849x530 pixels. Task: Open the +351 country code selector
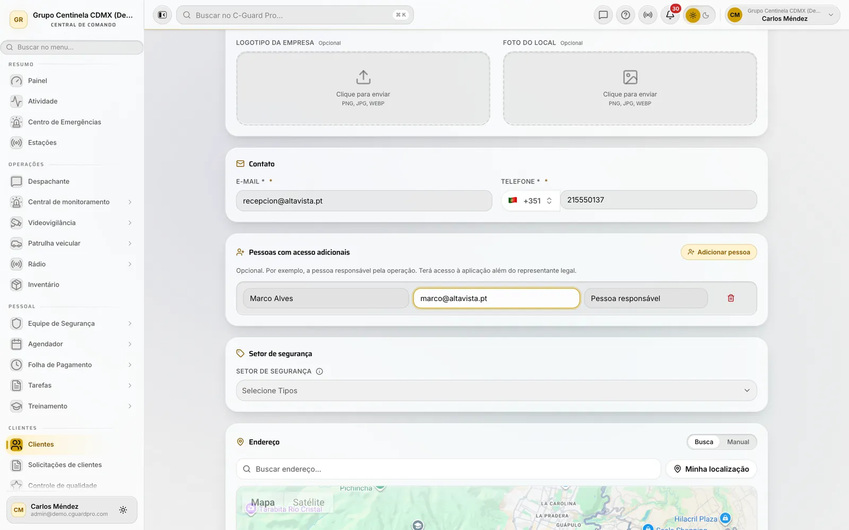coord(530,201)
